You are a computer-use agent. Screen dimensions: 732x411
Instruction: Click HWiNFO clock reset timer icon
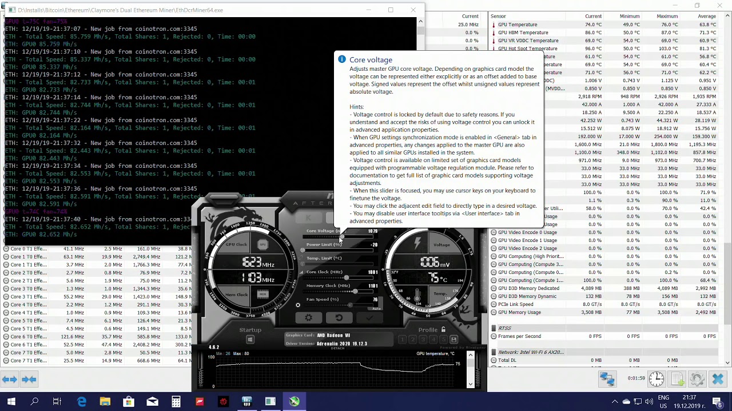(x=657, y=379)
